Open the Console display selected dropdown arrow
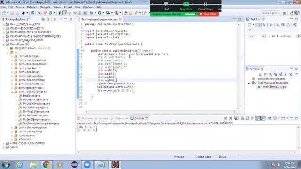Screen dimensions: 301x169 pos(279,118)
